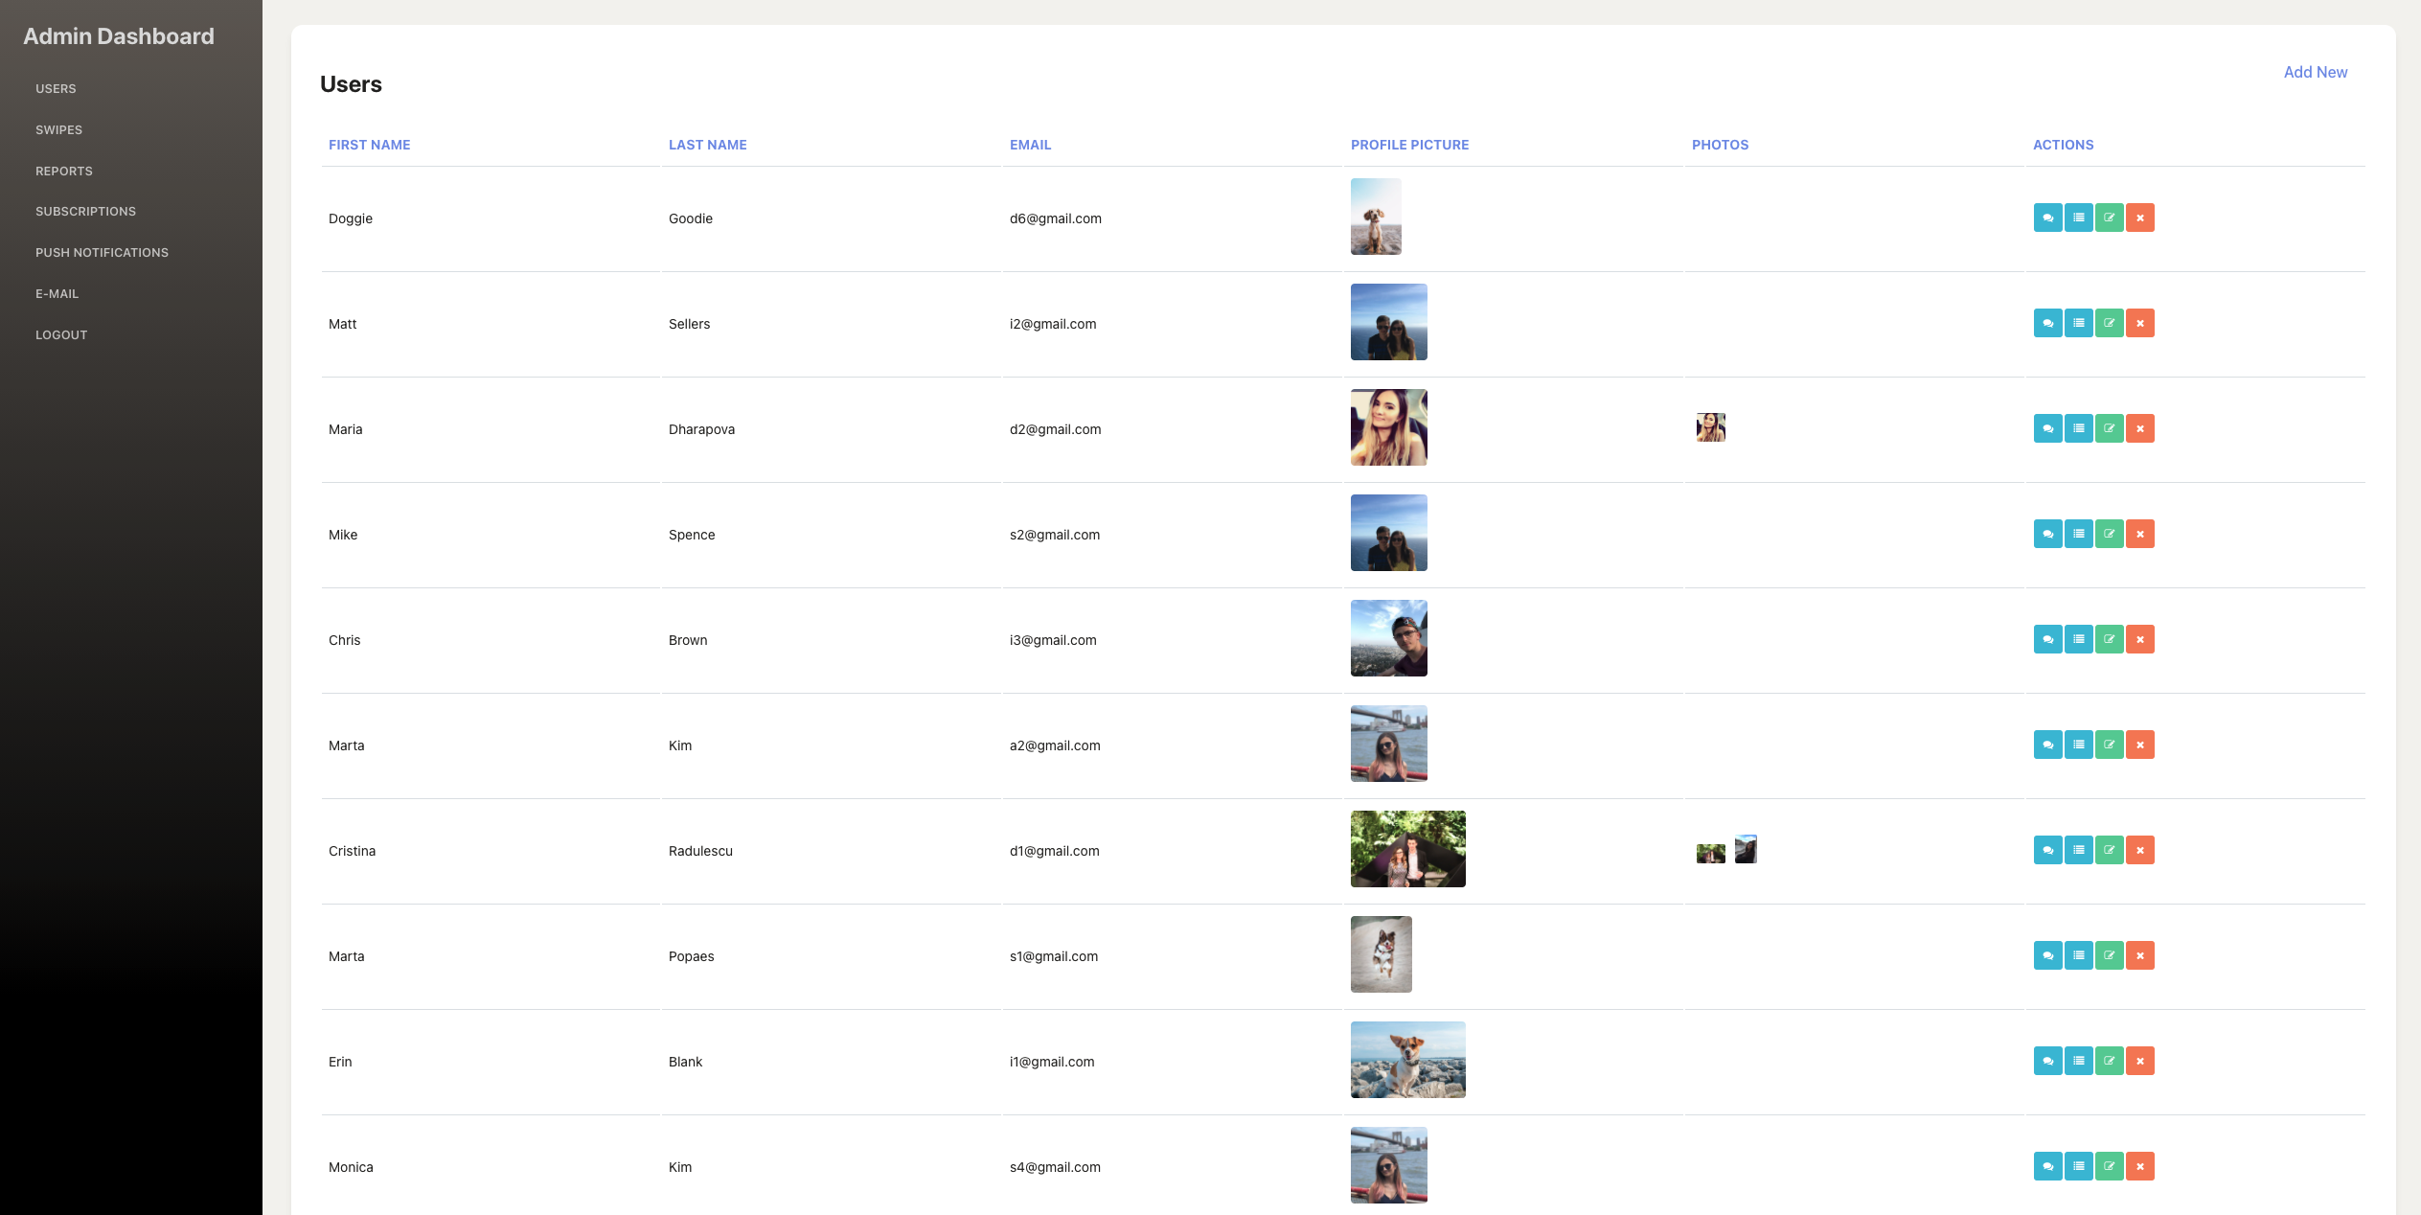Click list view icon for Matt Sellers
This screenshot has height=1215, width=2421.
2078,323
